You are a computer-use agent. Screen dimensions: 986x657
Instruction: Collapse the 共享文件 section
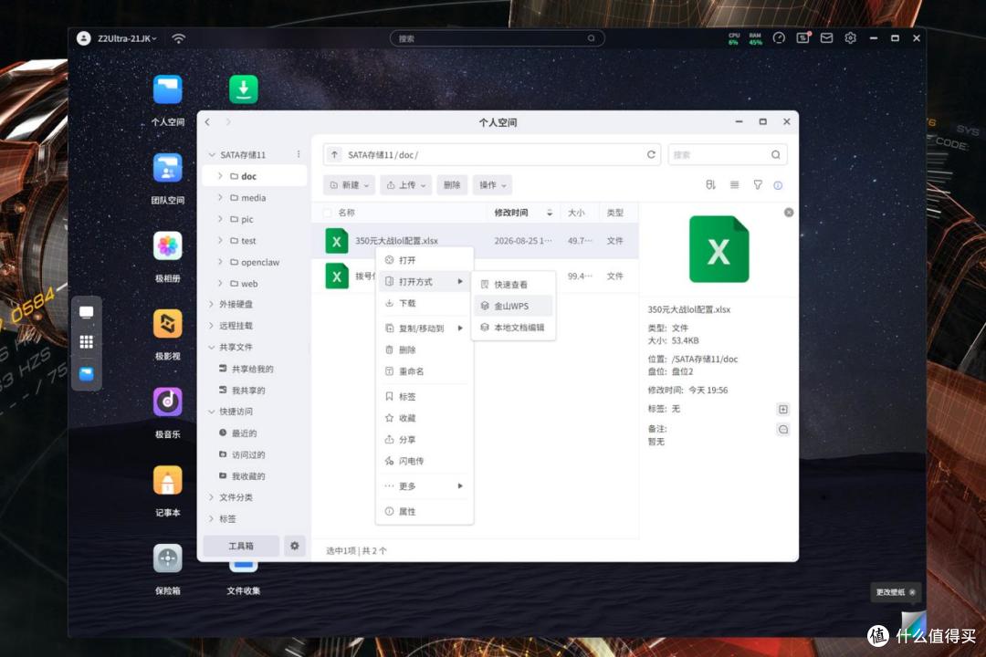point(211,347)
